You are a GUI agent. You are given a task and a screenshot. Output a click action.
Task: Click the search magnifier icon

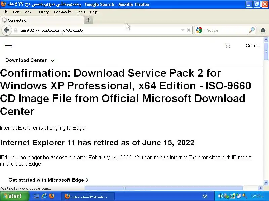(252, 30)
